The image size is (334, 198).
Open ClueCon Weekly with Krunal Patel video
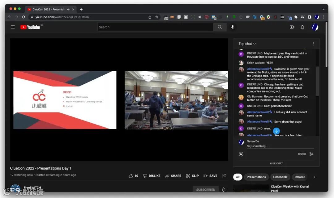[x=290, y=188]
